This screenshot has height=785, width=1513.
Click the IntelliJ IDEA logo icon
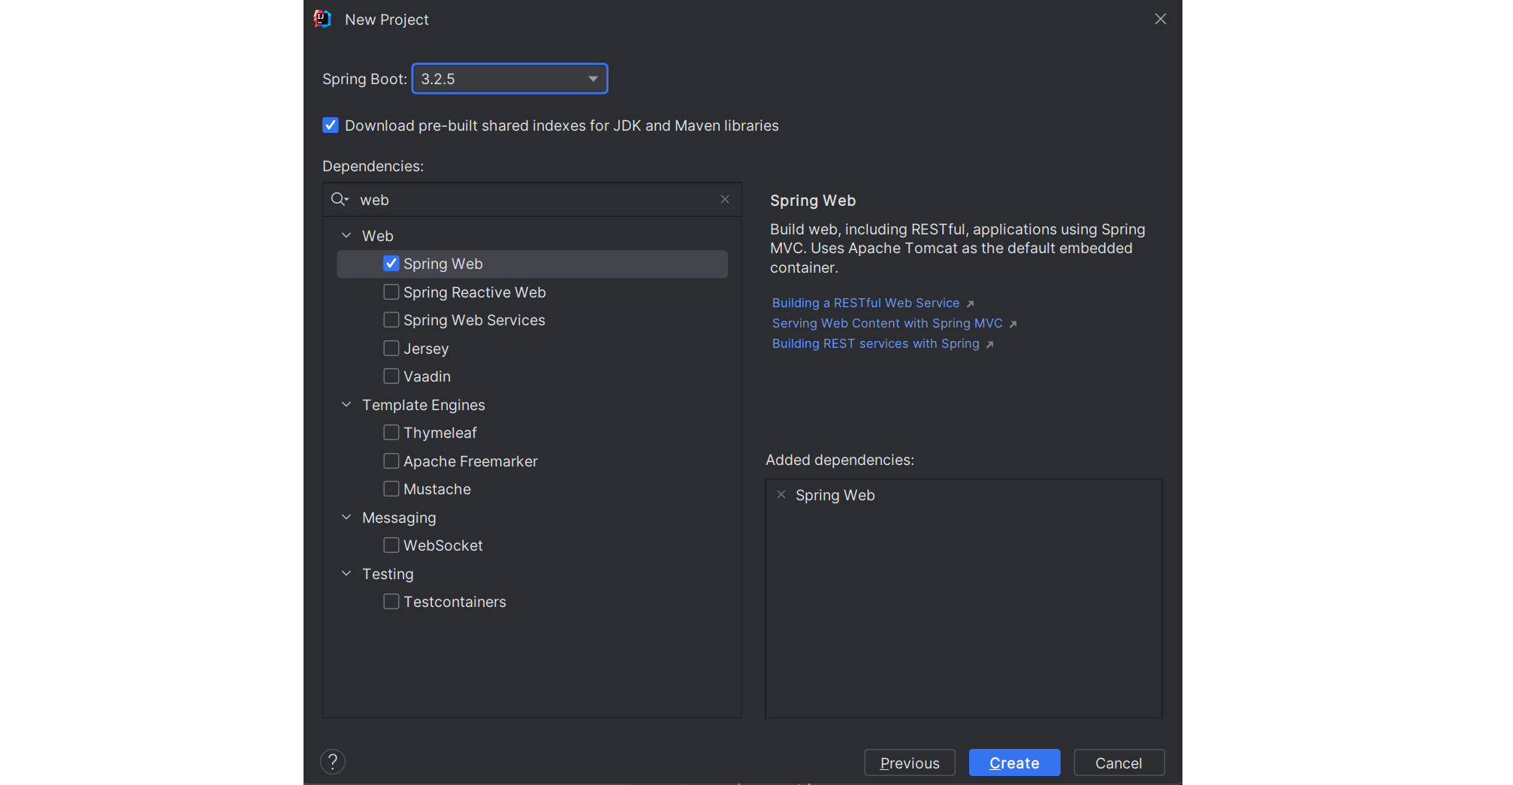[x=322, y=19]
